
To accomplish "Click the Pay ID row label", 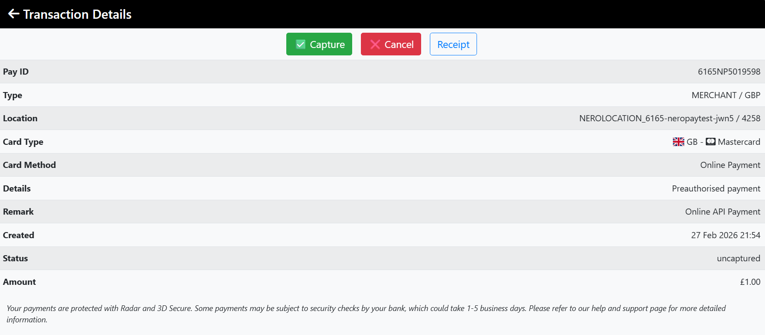I will (x=16, y=72).
